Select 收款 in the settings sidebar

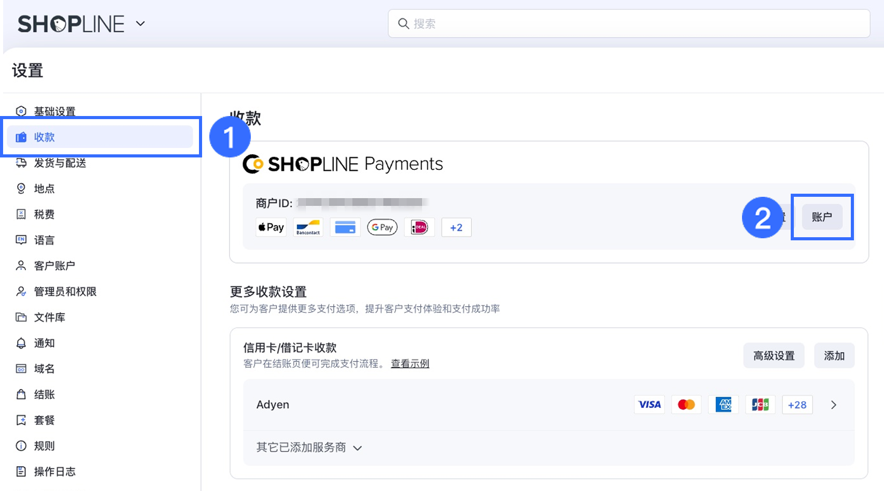tap(100, 137)
